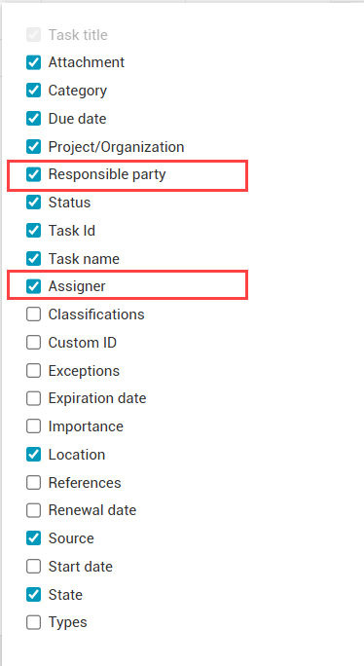Enable the Classifications checkbox
Image resolution: width=364 pixels, height=666 pixels.
pyautogui.click(x=33, y=314)
